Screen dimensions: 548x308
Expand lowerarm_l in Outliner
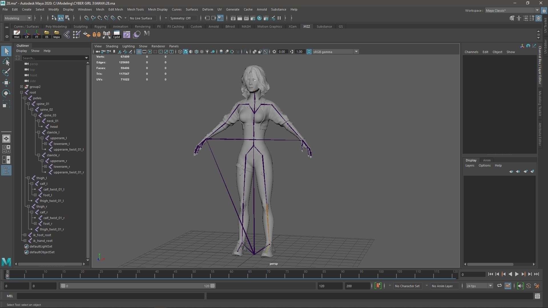[x=45, y=144]
